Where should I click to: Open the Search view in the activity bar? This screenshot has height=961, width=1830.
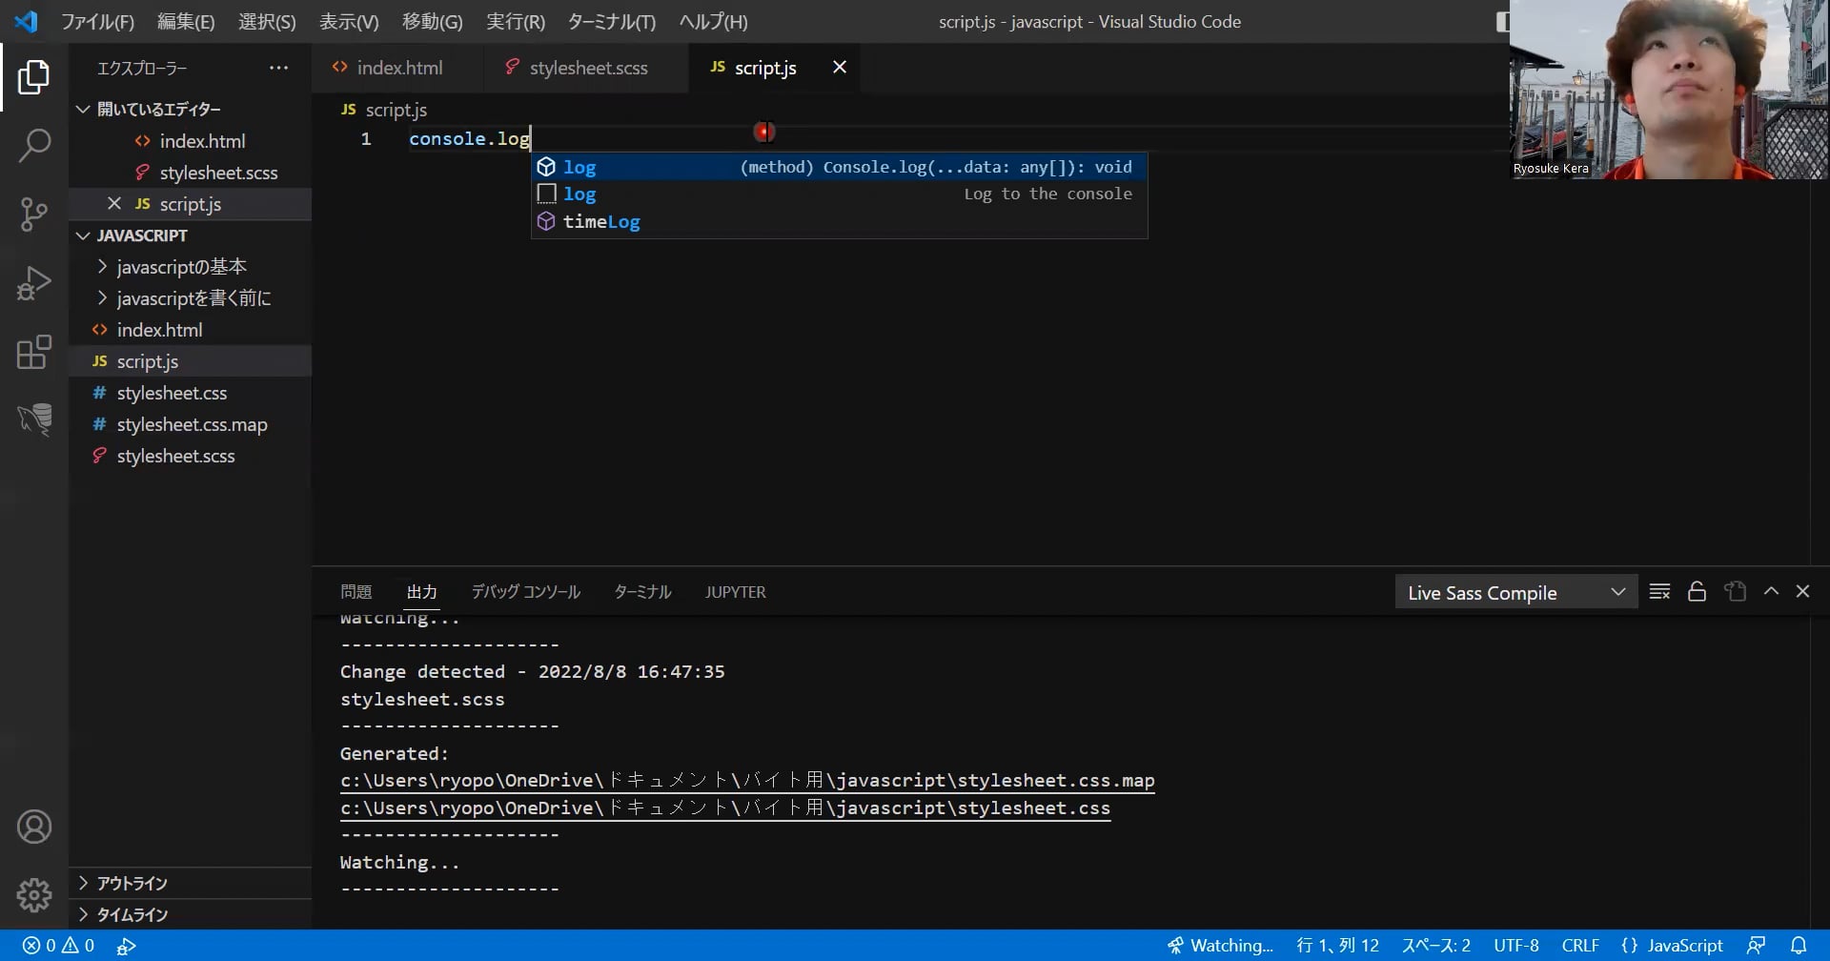coord(34,146)
